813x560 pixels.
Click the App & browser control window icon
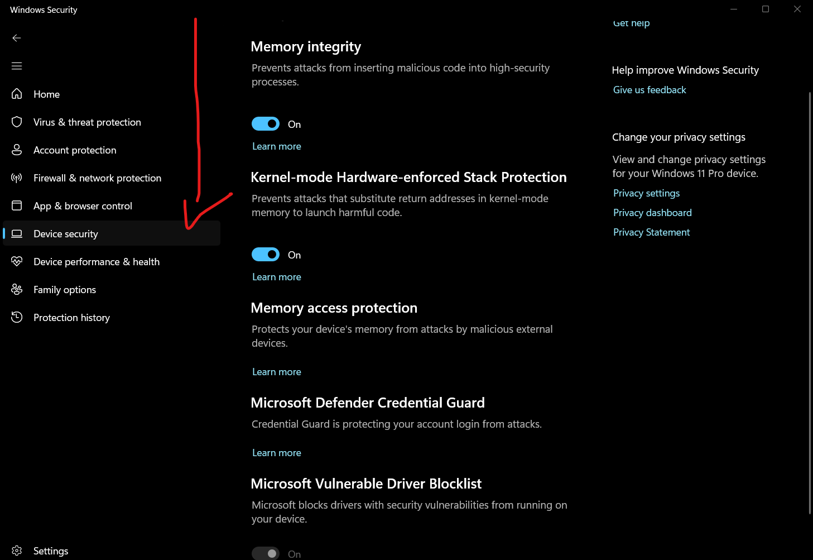[17, 205]
